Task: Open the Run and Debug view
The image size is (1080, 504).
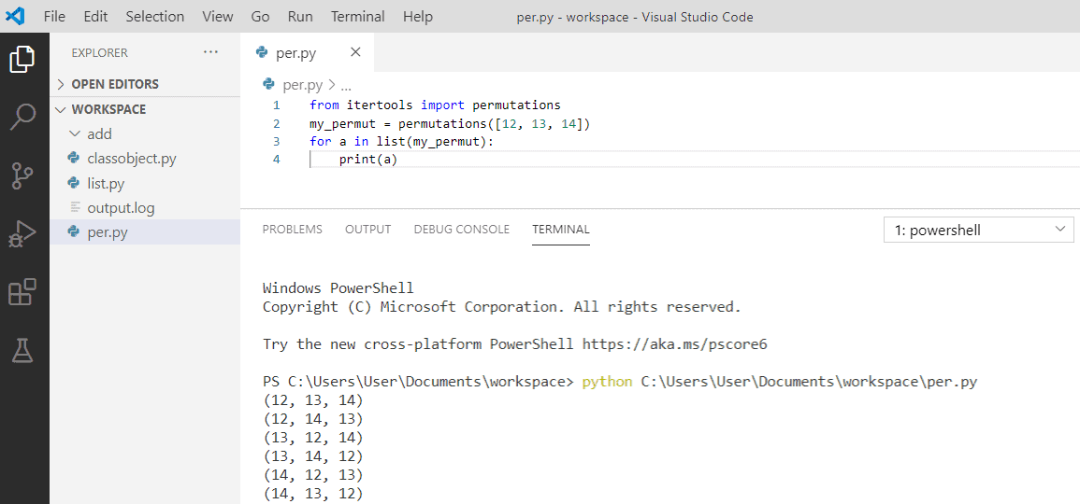Action: point(22,234)
